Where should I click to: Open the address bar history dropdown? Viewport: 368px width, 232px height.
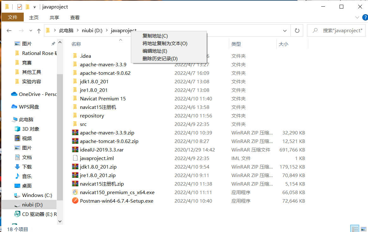[x=285, y=31]
